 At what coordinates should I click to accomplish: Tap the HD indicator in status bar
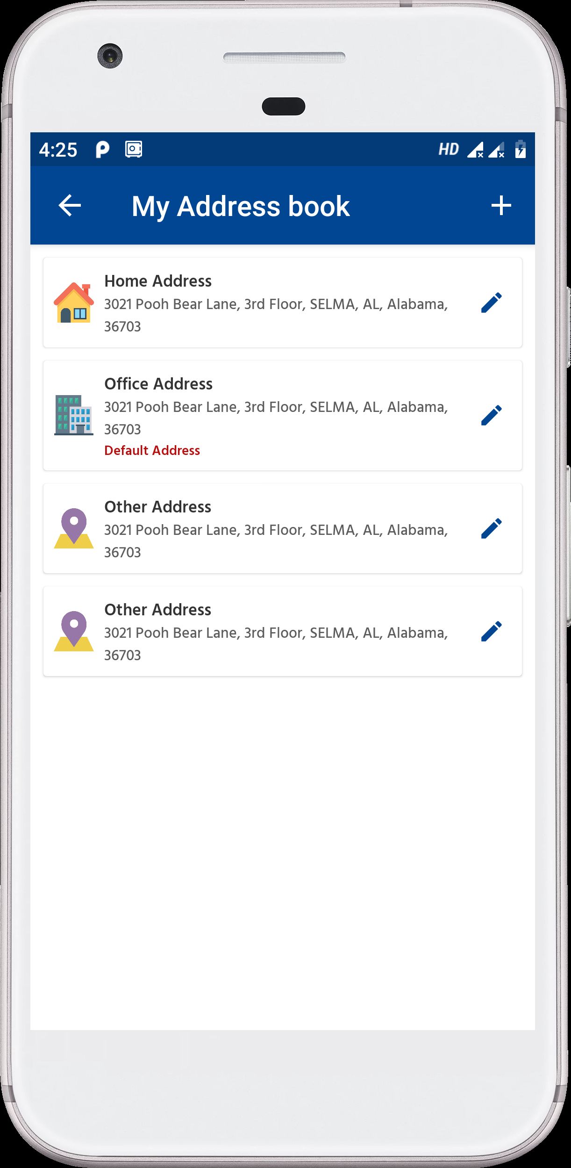(449, 150)
